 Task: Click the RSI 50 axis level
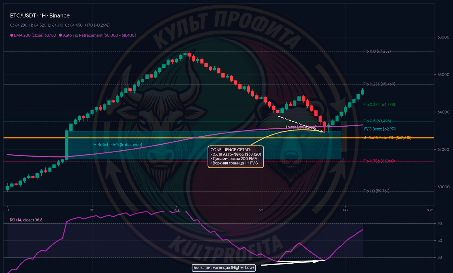[440, 240]
